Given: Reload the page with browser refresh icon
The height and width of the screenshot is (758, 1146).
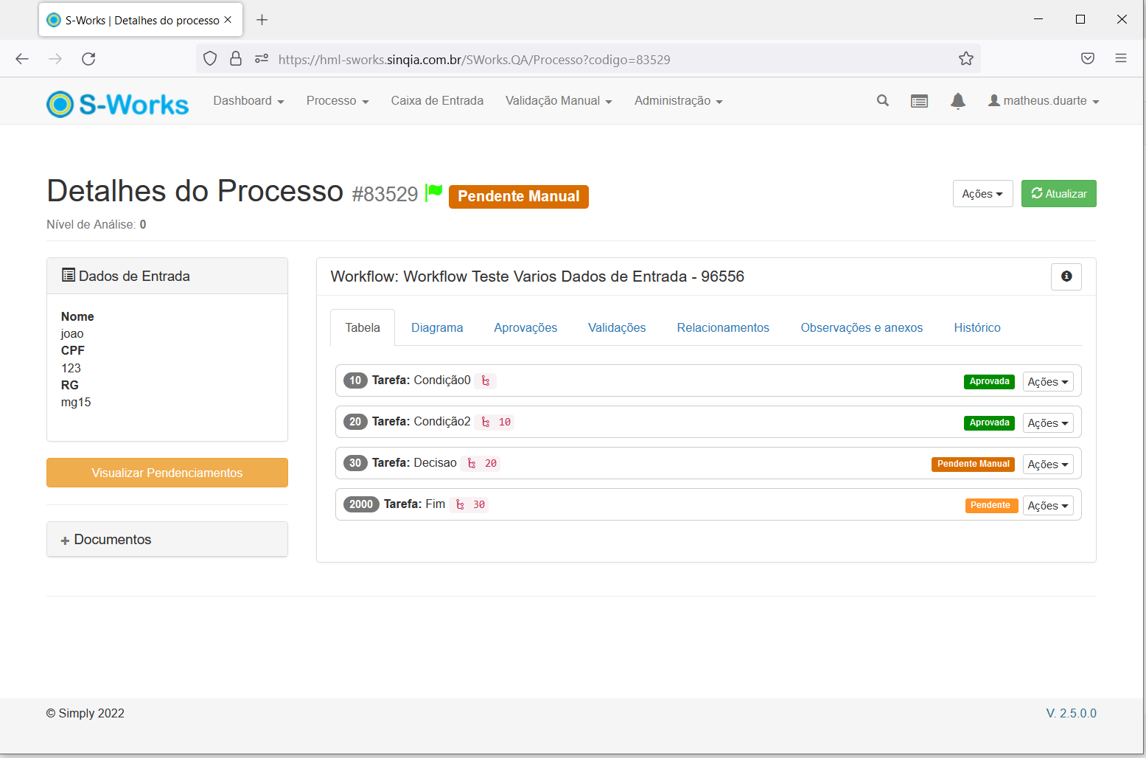Looking at the screenshot, I should click(88, 59).
